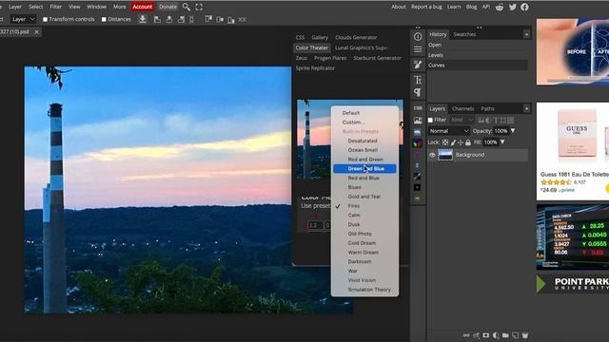Viewport: 609px width, 342px height.
Task: Click the red Account button
Action: pos(143,7)
